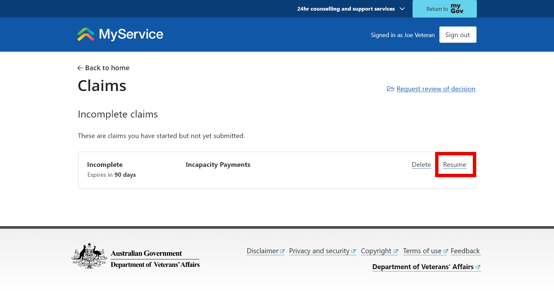Click the 'Signed in as Joe Veteran' text
The image size is (554, 291).
403,35
